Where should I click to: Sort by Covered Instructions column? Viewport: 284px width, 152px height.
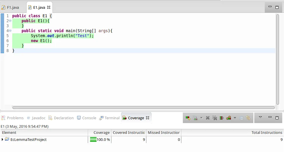point(129,133)
